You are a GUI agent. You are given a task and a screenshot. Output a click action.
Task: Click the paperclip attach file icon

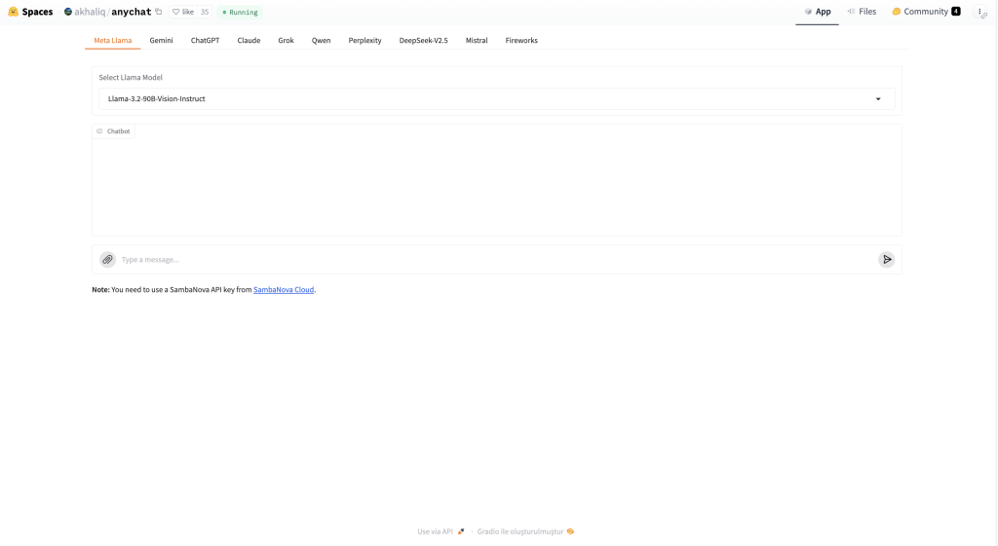[x=107, y=259]
